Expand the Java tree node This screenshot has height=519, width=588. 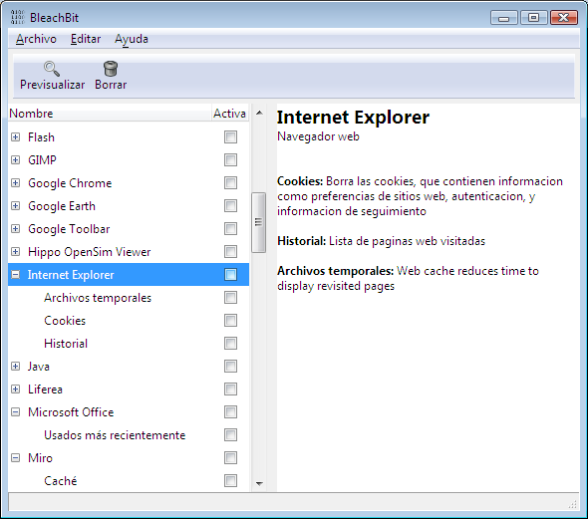pyautogui.click(x=15, y=367)
